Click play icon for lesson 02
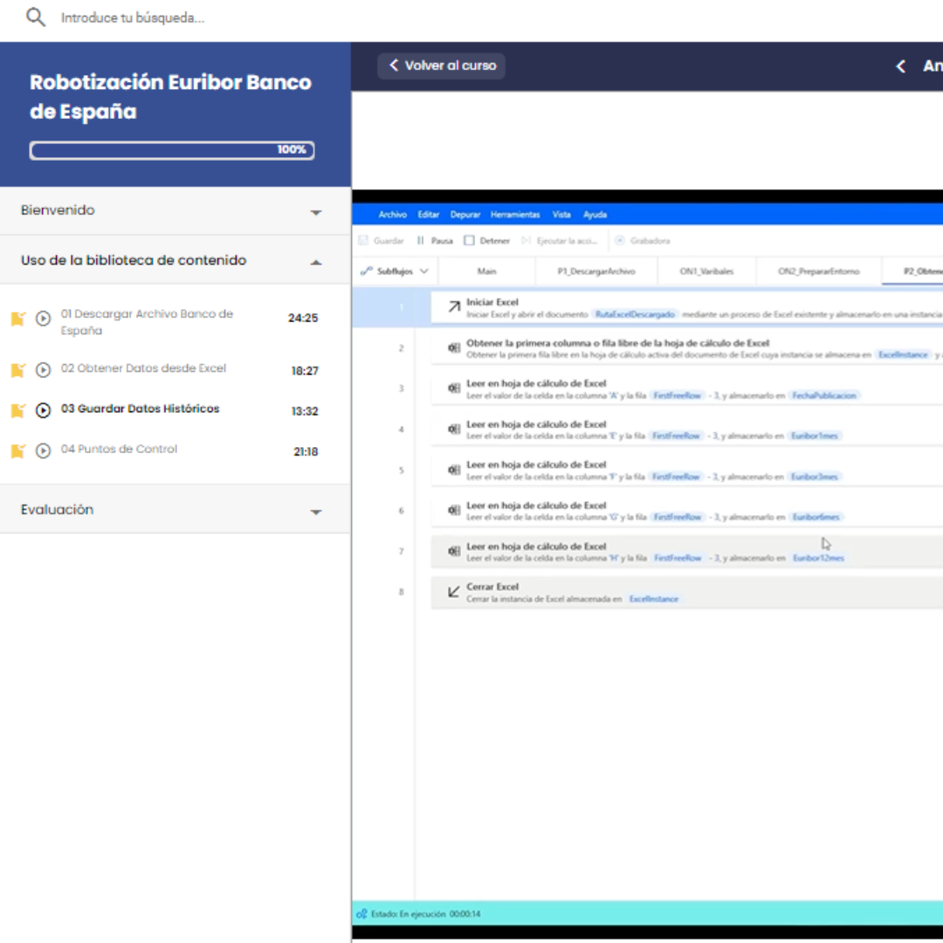Viewport: 943px width, 943px height. [43, 370]
